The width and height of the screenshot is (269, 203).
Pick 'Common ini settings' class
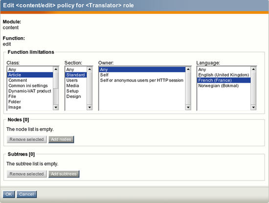pyautogui.click(x=30, y=86)
